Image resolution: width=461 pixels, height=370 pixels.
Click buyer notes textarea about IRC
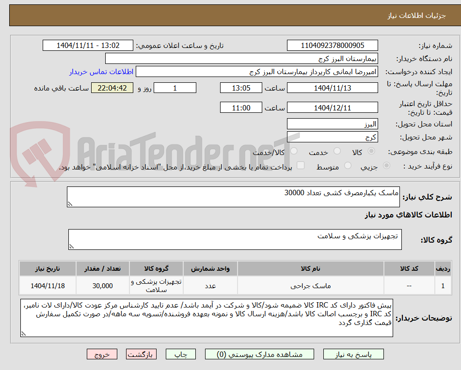(x=207, y=318)
